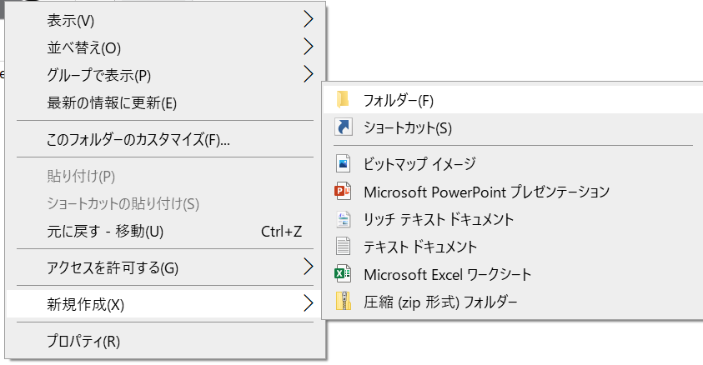This screenshot has height=365, width=703.
Task: Open このフォルダーのカスタマイズ(F)... option
Action: [138, 139]
